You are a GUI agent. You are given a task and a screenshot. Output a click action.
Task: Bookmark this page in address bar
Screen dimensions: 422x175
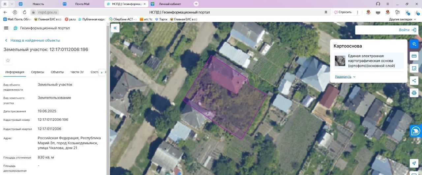(326, 12)
